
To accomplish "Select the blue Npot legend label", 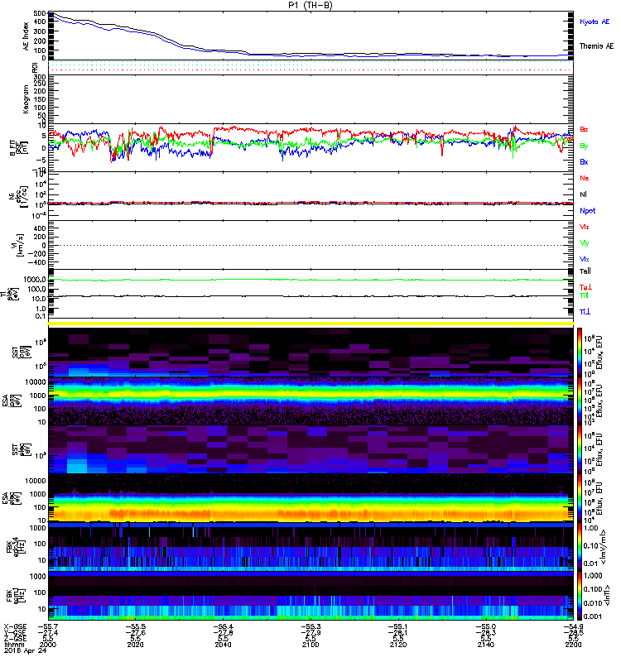I will (587, 211).
